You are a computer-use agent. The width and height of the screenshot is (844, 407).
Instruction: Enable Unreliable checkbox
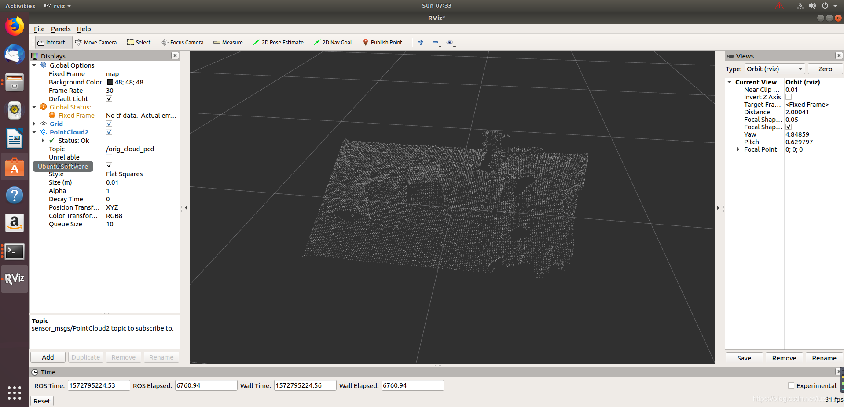(x=109, y=157)
